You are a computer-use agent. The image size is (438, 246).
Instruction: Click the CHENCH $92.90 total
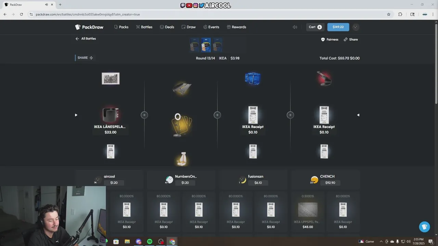click(330, 183)
